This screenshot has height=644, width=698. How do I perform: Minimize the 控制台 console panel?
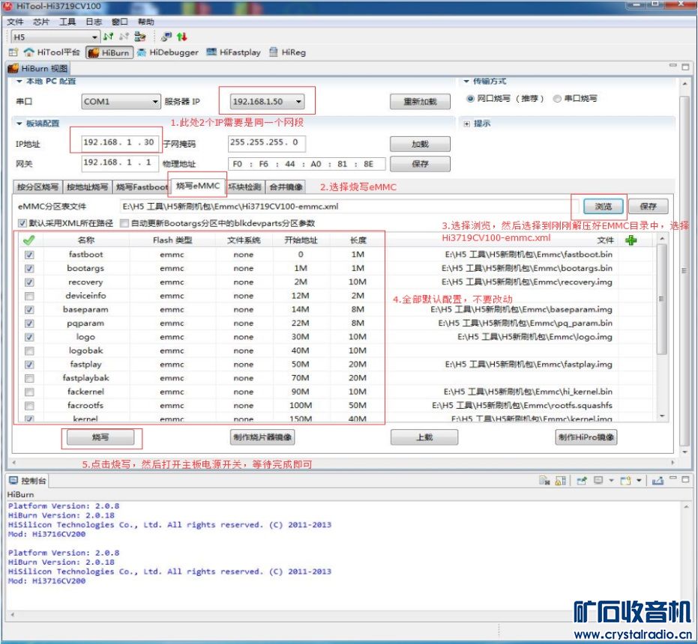point(673,479)
